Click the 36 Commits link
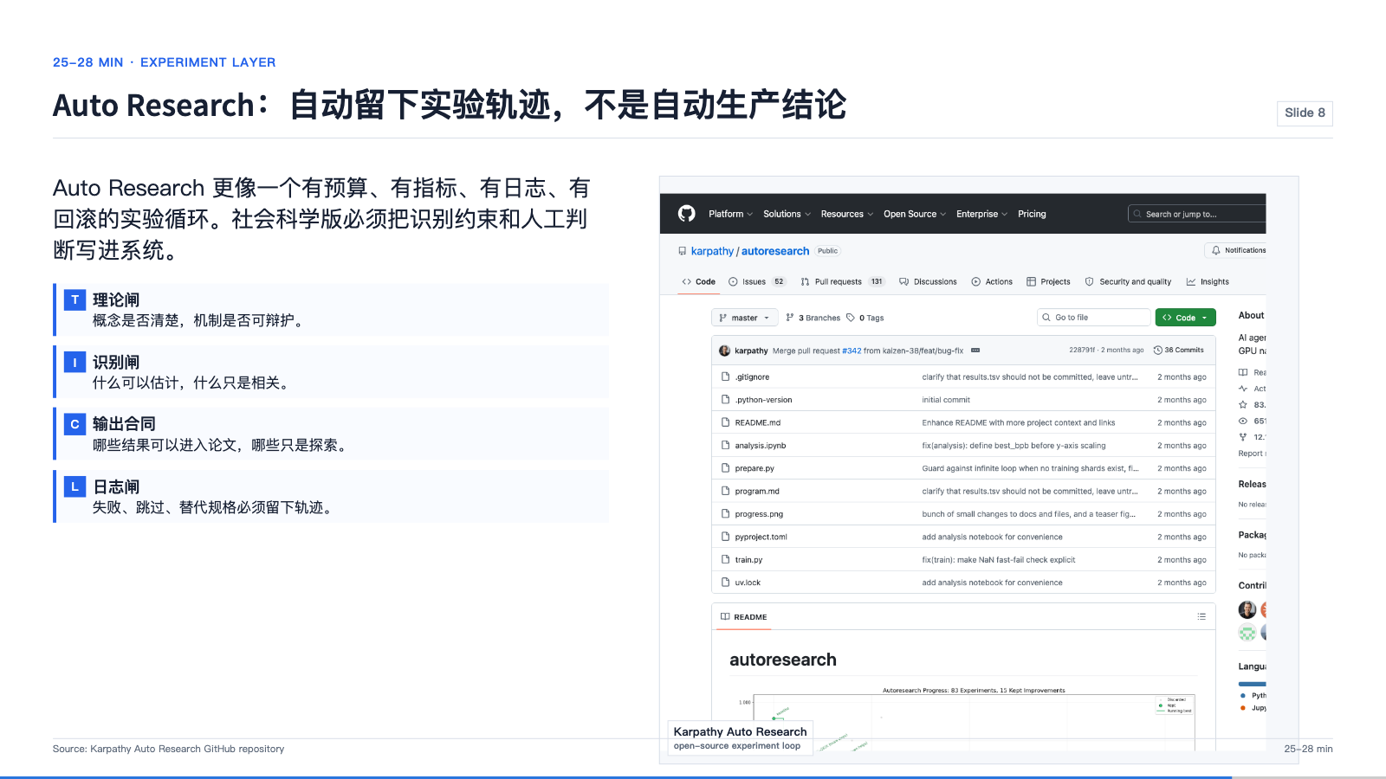This screenshot has height=779, width=1386. click(1178, 351)
